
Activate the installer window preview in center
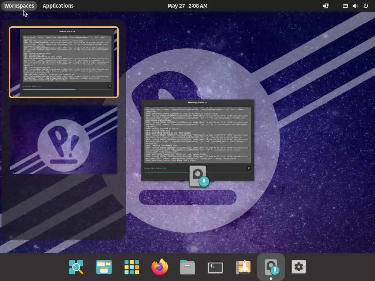click(x=198, y=140)
